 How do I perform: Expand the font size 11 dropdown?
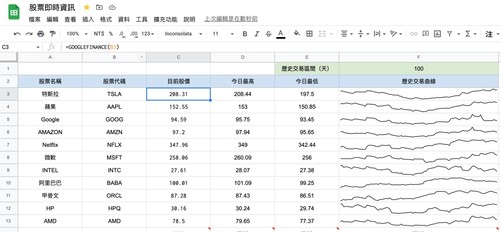(223, 34)
